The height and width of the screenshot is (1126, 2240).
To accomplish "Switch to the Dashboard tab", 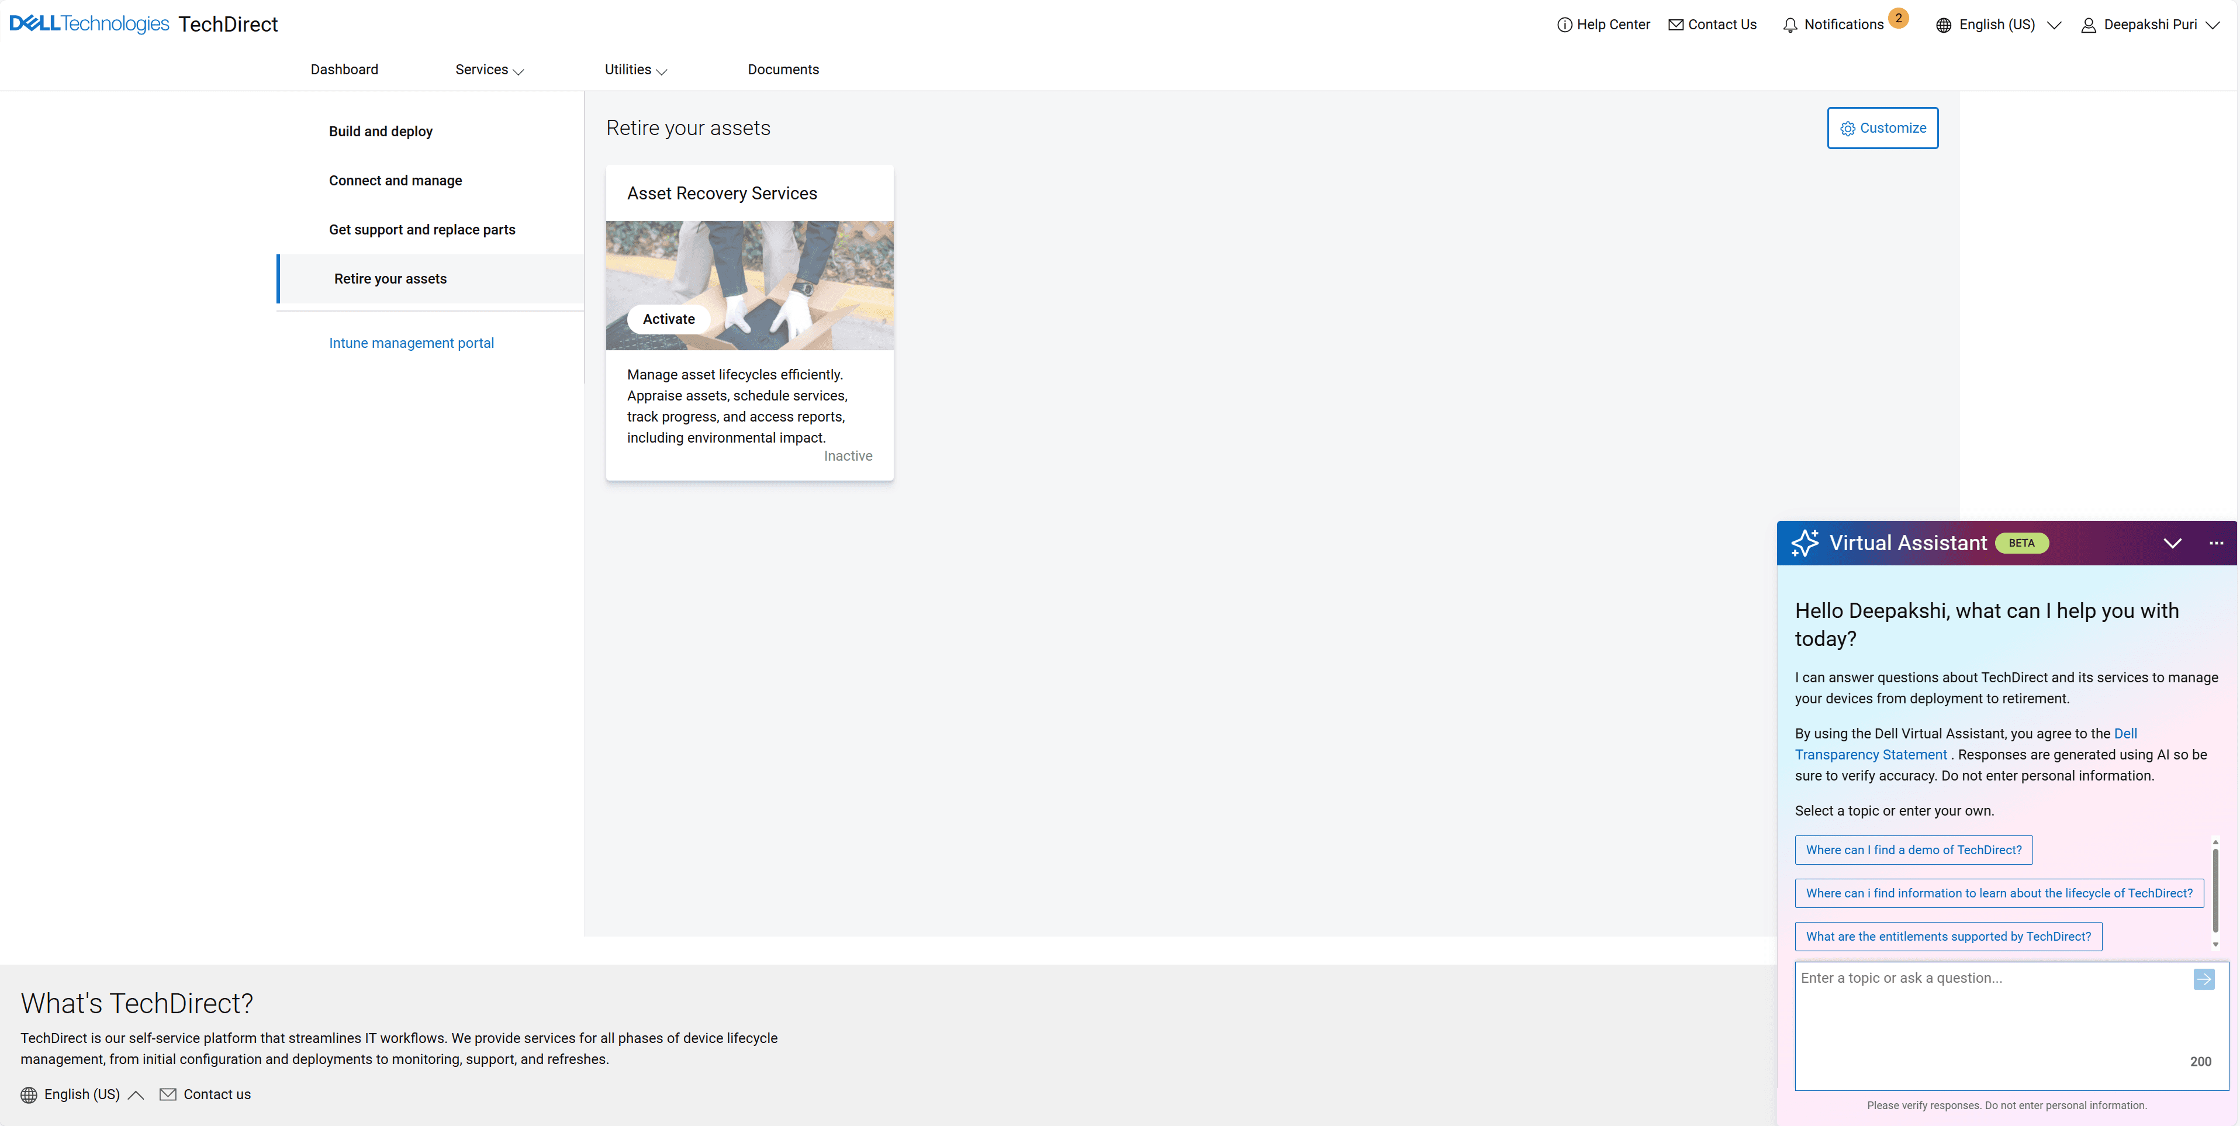I will tap(344, 70).
